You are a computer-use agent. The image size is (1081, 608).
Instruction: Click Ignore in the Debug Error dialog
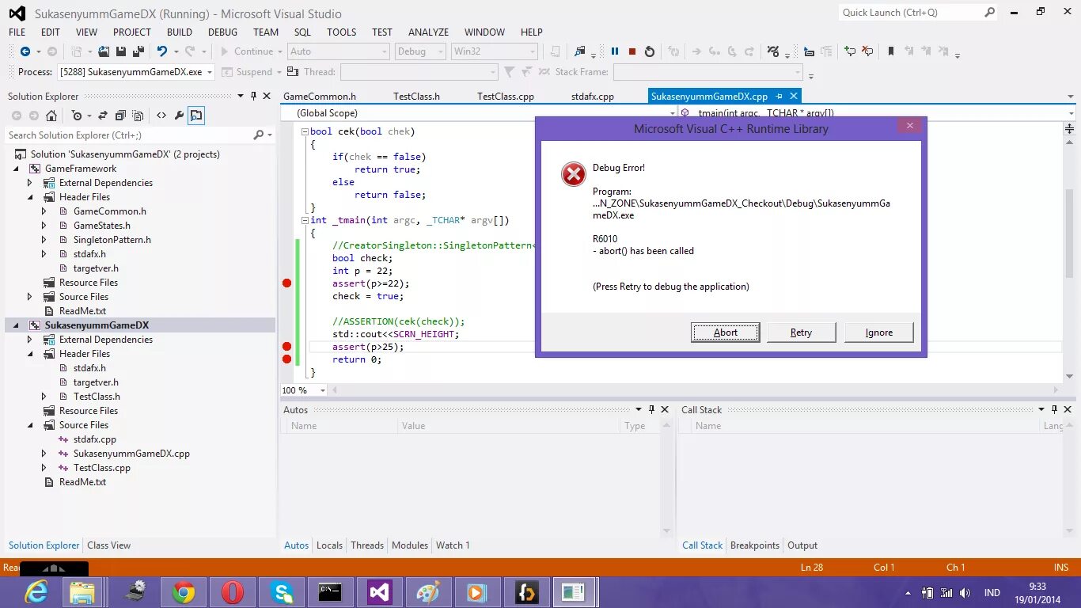coord(878,332)
